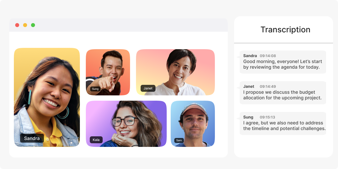The width and height of the screenshot is (338, 169).
Task: Click the 09:15:13 timestamp
Action: pos(267,117)
